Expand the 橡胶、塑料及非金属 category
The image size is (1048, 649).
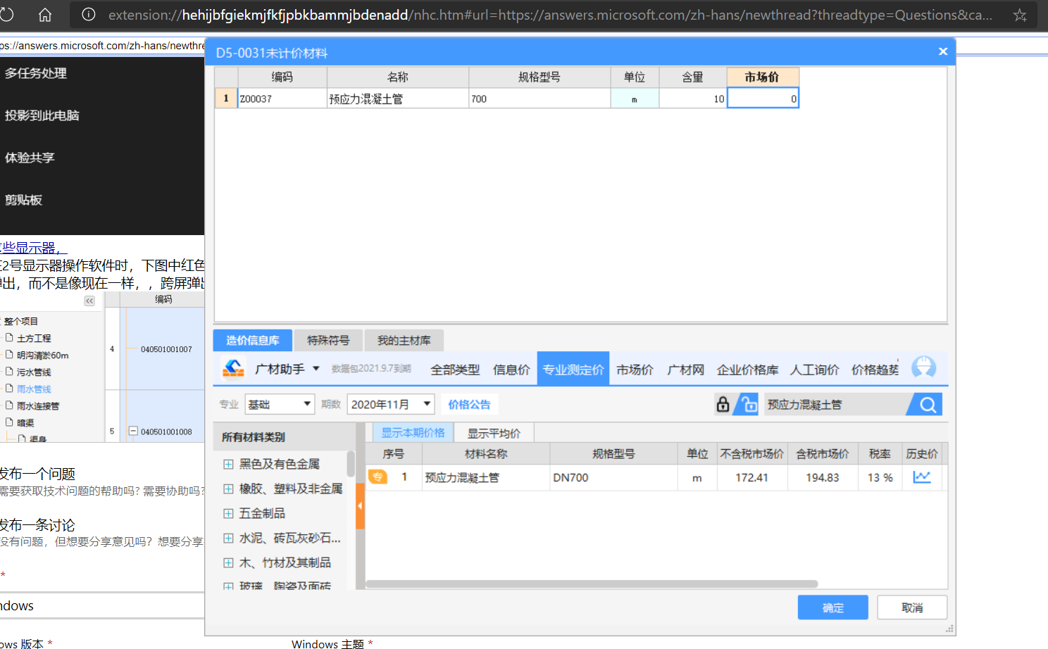[x=228, y=489]
